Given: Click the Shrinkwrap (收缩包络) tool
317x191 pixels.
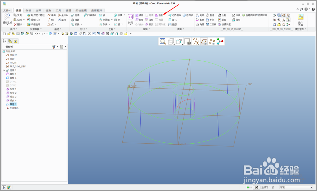Looking at the screenshot, I should point(34,24).
